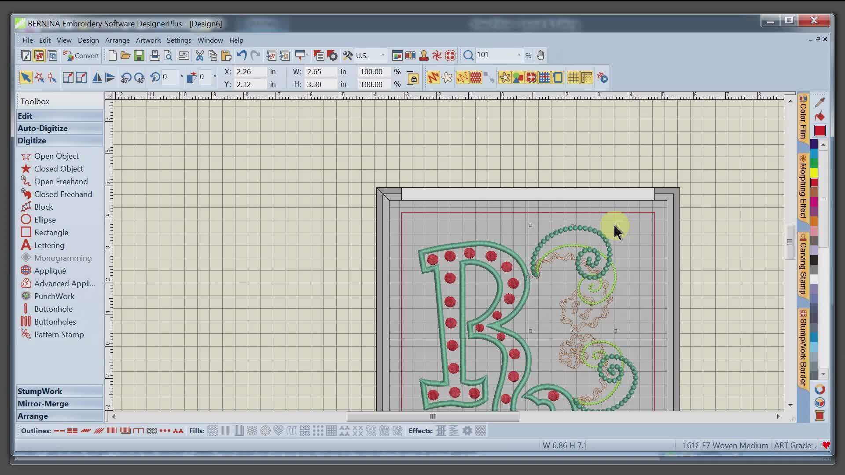This screenshot has width=845, height=475.
Task: Click the Convert button
Action: click(81, 55)
